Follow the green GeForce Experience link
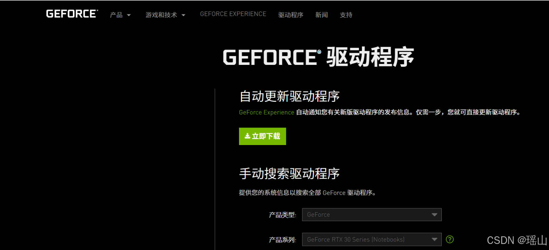This screenshot has width=549, height=250. [266, 112]
